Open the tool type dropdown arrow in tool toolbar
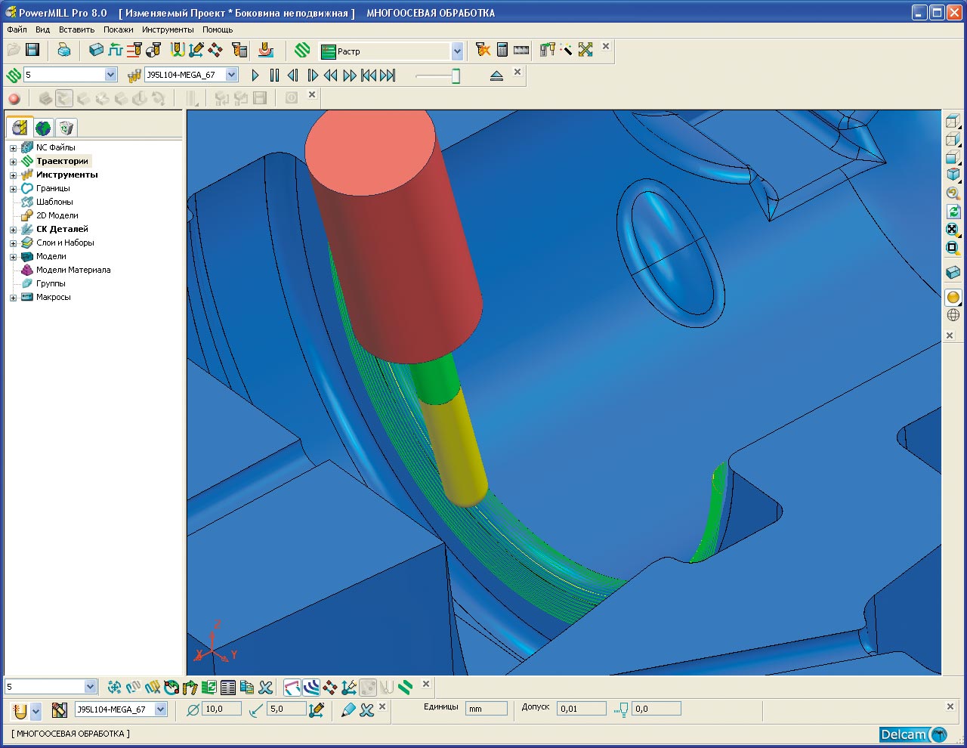Viewport: 967px width, 748px height. tap(36, 710)
